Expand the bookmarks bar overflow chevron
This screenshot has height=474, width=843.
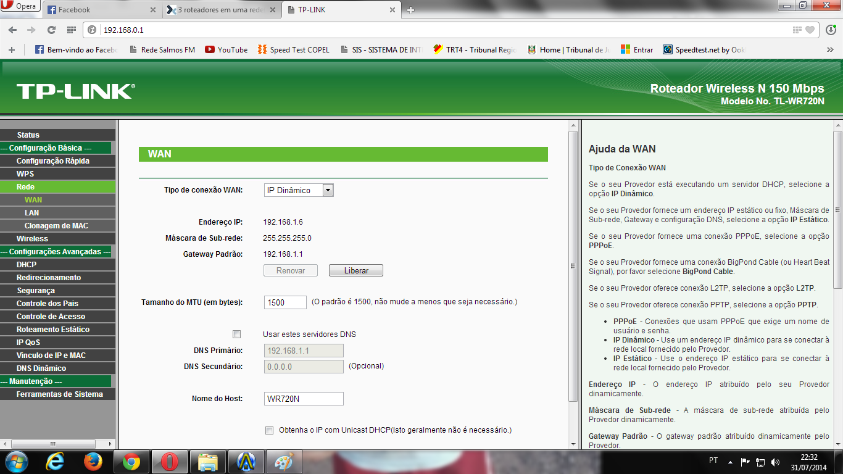[830, 49]
